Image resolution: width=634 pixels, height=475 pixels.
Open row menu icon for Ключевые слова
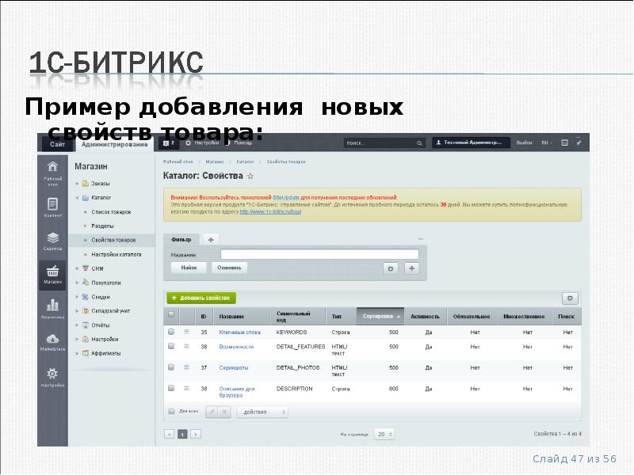pyautogui.click(x=186, y=332)
